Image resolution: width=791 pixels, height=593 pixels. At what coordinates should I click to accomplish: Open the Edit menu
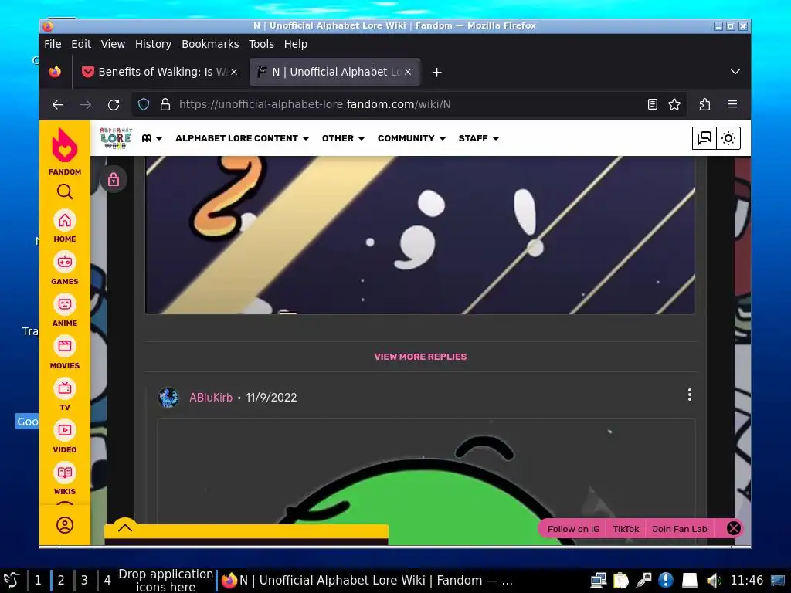[x=80, y=44]
